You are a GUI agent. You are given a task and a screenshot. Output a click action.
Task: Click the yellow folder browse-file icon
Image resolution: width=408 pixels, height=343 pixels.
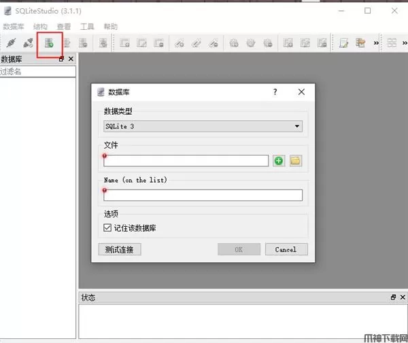[296, 161]
